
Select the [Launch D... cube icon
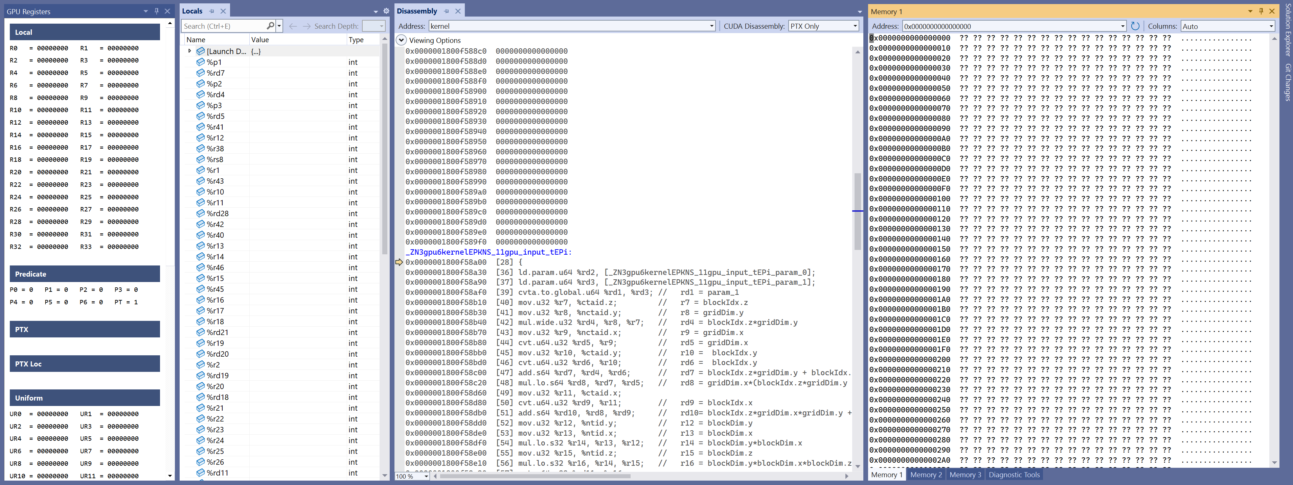pyautogui.click(x=200, y=51)
